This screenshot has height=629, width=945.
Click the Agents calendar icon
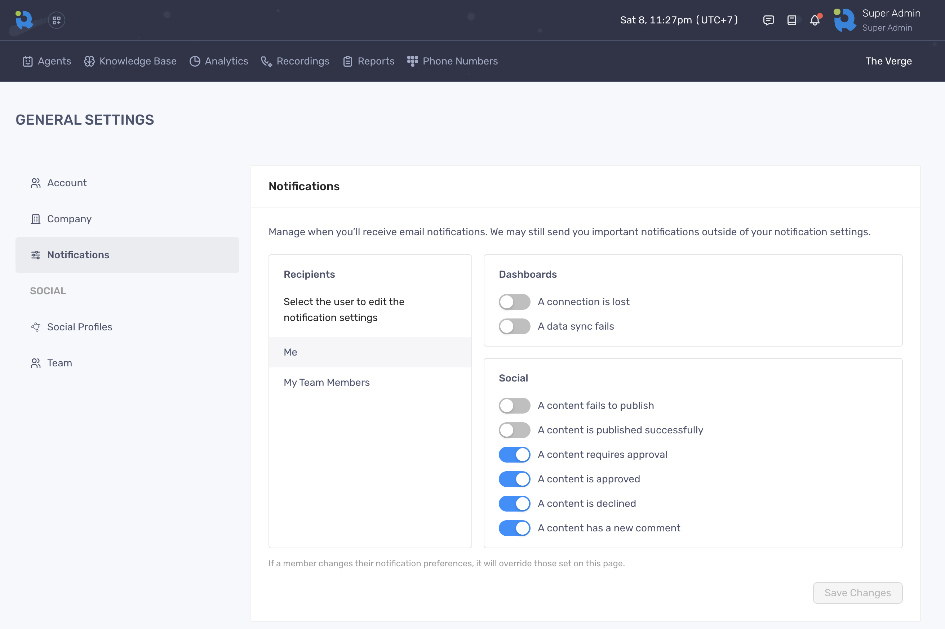[27, 61]
